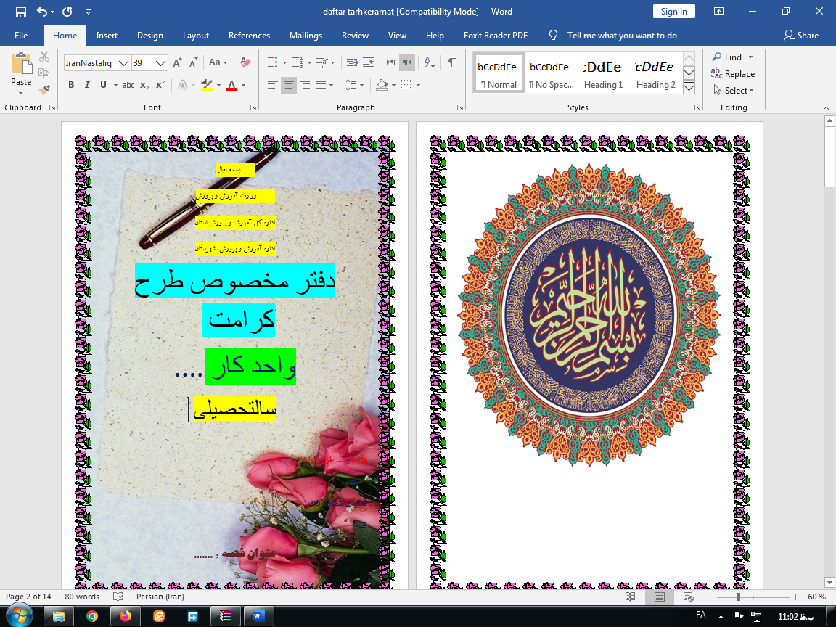
Task: Toggle right-to-left text direction
Action: click(407, 63)
